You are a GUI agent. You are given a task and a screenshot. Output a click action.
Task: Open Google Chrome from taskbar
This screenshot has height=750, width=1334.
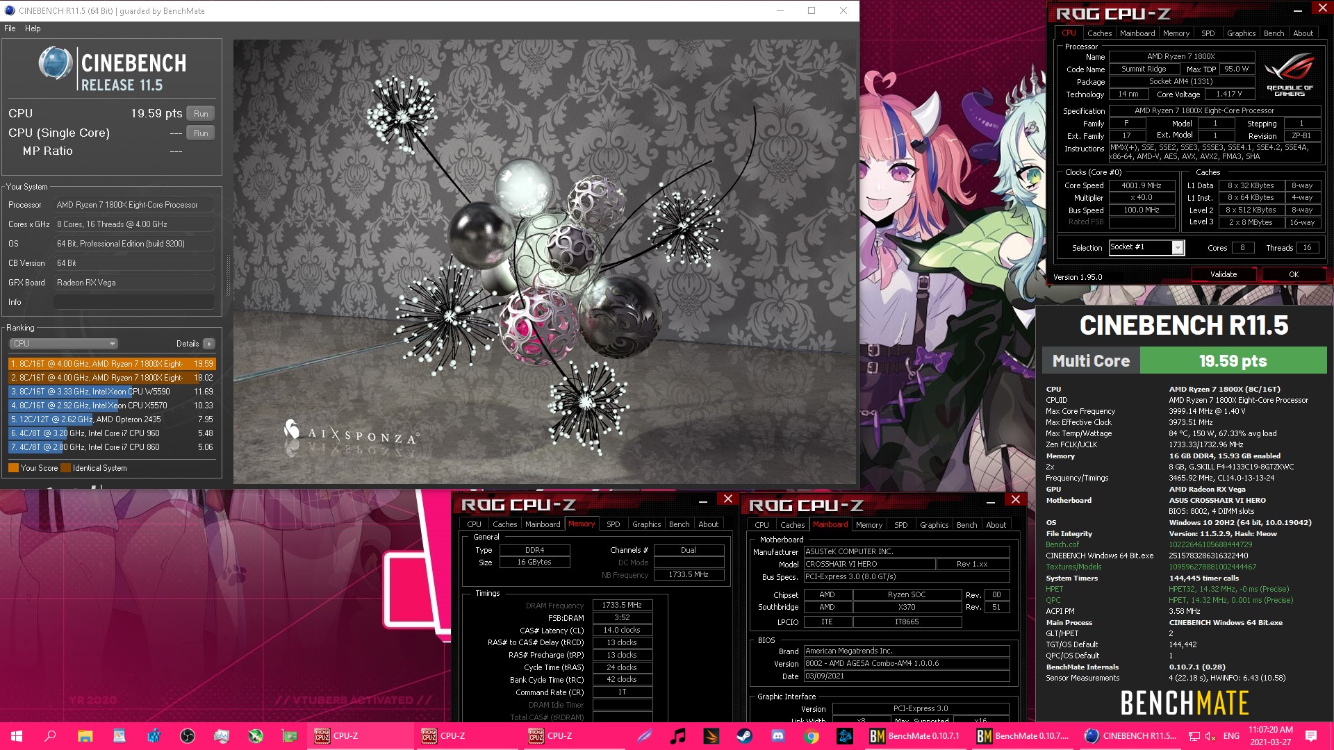tap(812, 736)
